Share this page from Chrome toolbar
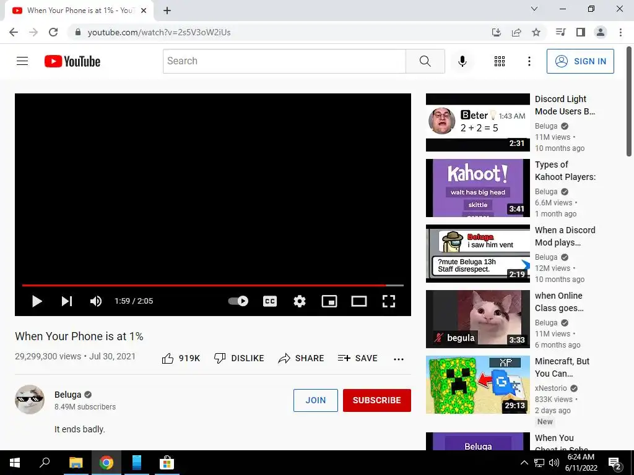Image resolution: width=634 pixels, height=475 pixels. (516, 32)
